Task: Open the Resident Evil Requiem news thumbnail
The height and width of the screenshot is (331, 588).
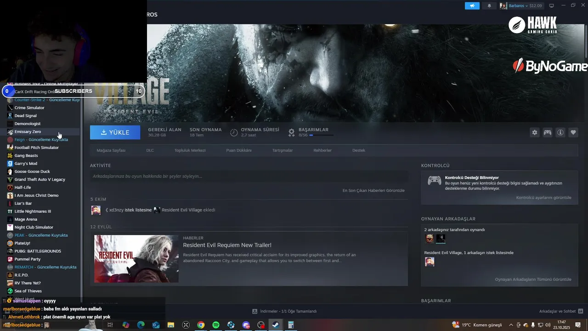Action: click(136, 259)
